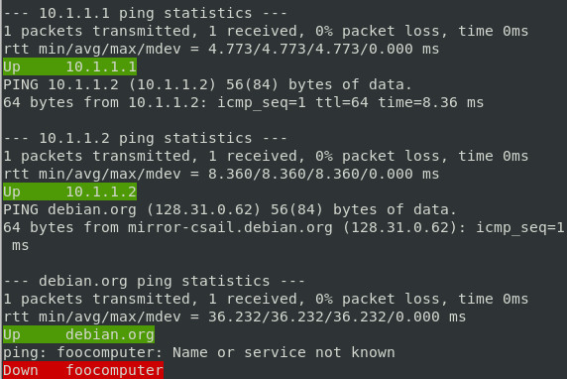Click the wrapped 'ms' continuation line
The width and height of the screenshot is (567, 379).
pyautogui.click(x=20, y=246)
